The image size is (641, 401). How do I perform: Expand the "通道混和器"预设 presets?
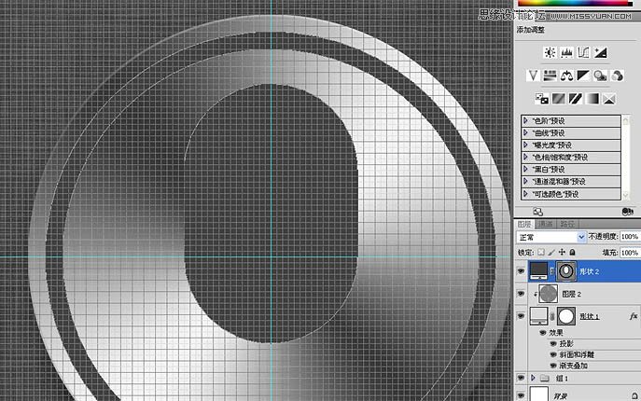(525, 181)
